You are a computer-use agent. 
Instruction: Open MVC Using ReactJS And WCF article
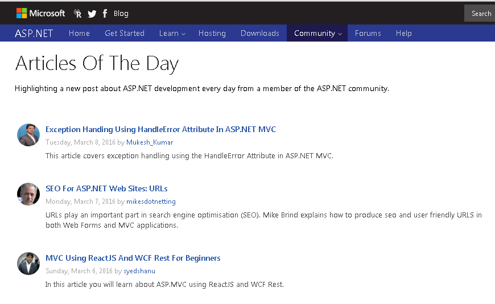[x=133, y=258]
